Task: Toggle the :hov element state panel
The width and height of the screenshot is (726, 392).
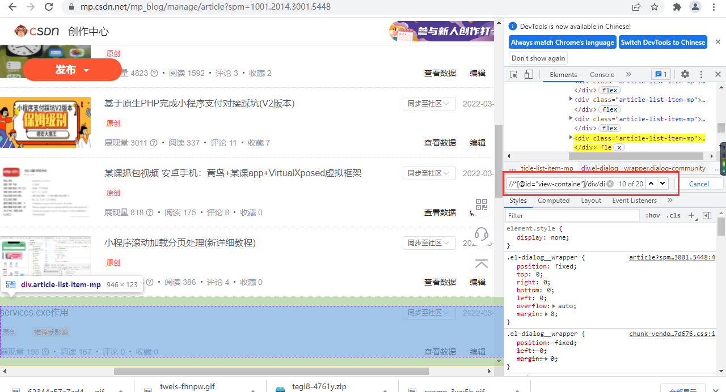Action: [x=653, y=215]
